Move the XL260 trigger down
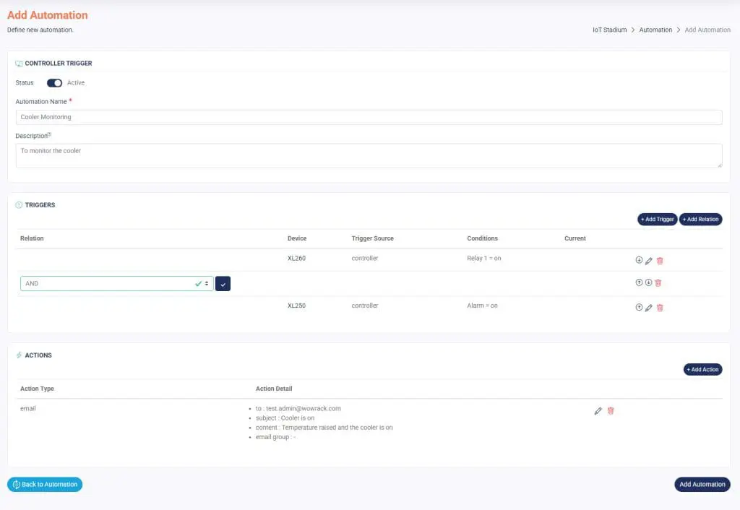This screenshot has width=740, height=510. 639,260
